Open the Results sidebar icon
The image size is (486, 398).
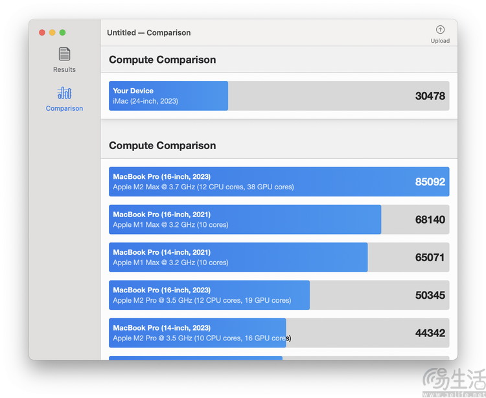(64, 54)
